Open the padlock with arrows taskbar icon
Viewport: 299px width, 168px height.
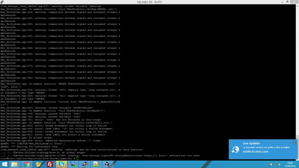coord(73,164)
